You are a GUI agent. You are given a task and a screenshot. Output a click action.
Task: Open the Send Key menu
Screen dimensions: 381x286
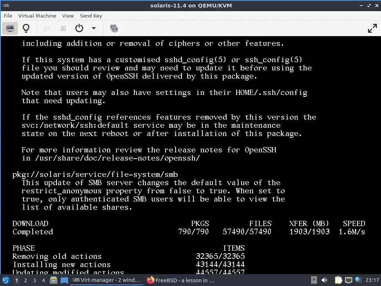[91, 16]
